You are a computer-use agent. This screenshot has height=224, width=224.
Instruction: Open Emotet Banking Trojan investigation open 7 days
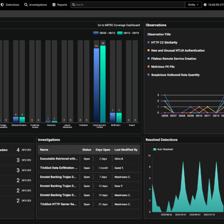58,177
